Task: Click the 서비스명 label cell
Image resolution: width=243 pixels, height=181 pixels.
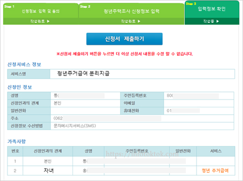Action: (x=29, y=74)
